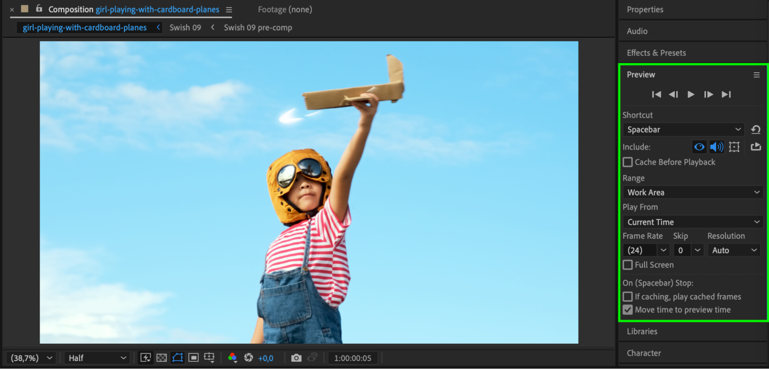Screen dimensions: 769x369
Task: Click the reset exposure aperture icon
Action: 249,358
